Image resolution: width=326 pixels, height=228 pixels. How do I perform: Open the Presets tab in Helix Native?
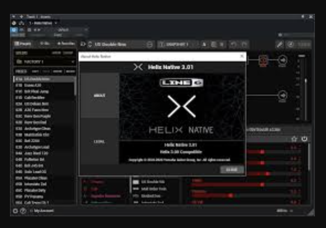[x=23, y=44]
